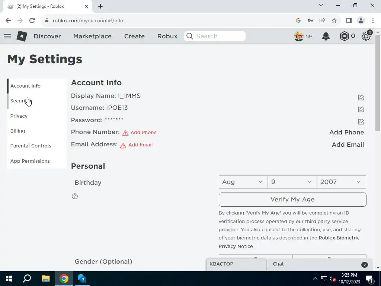The height and width of the screenshot is (286, 381).
Task: Toggle the browser side panel
Action: (349, 21)
